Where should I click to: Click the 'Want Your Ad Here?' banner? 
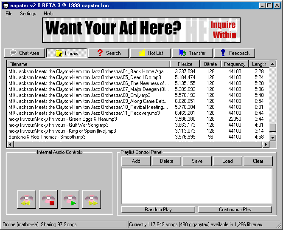(141, 30)
